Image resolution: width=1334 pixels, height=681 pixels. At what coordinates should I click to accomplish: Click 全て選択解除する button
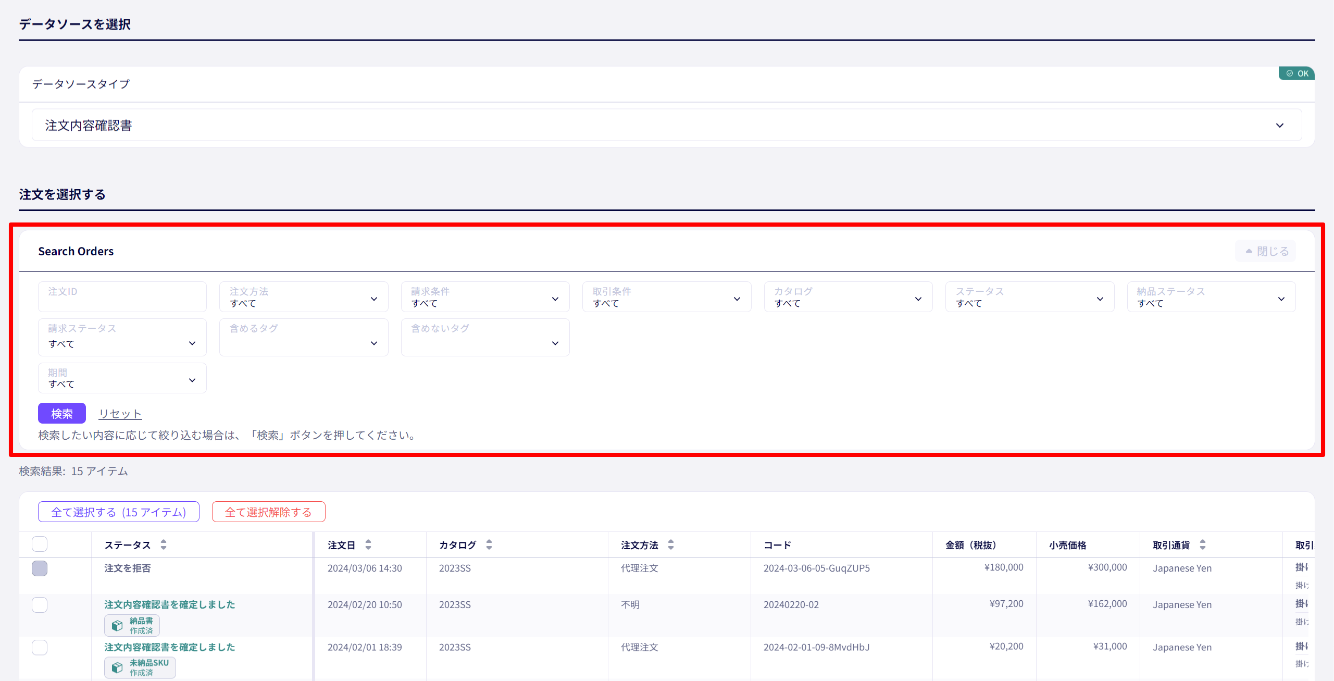[269, 512]
